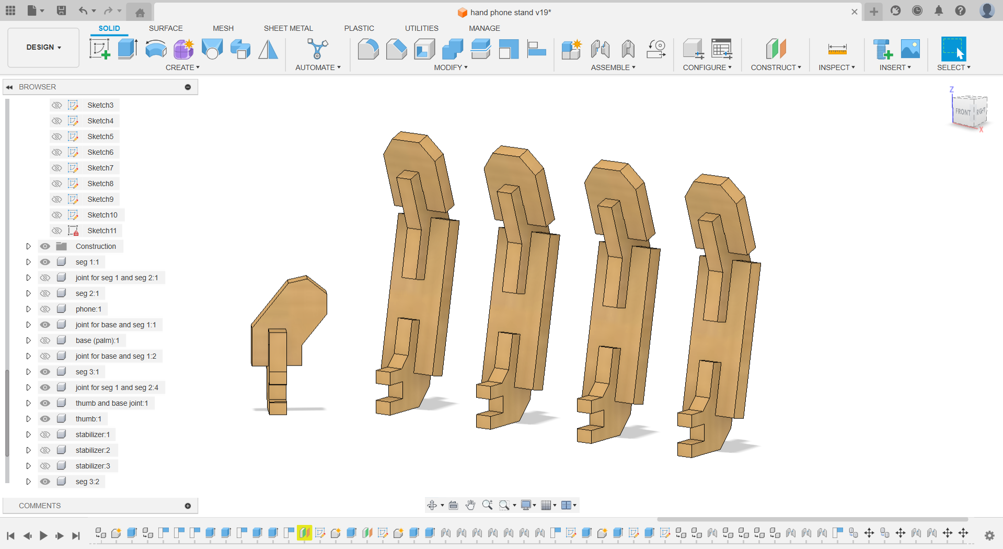Image resolution: width=1003 pixels, height=549 pixels.
Task: Click the Save icon
Action: pyautogui.click(x=61, y=10)
